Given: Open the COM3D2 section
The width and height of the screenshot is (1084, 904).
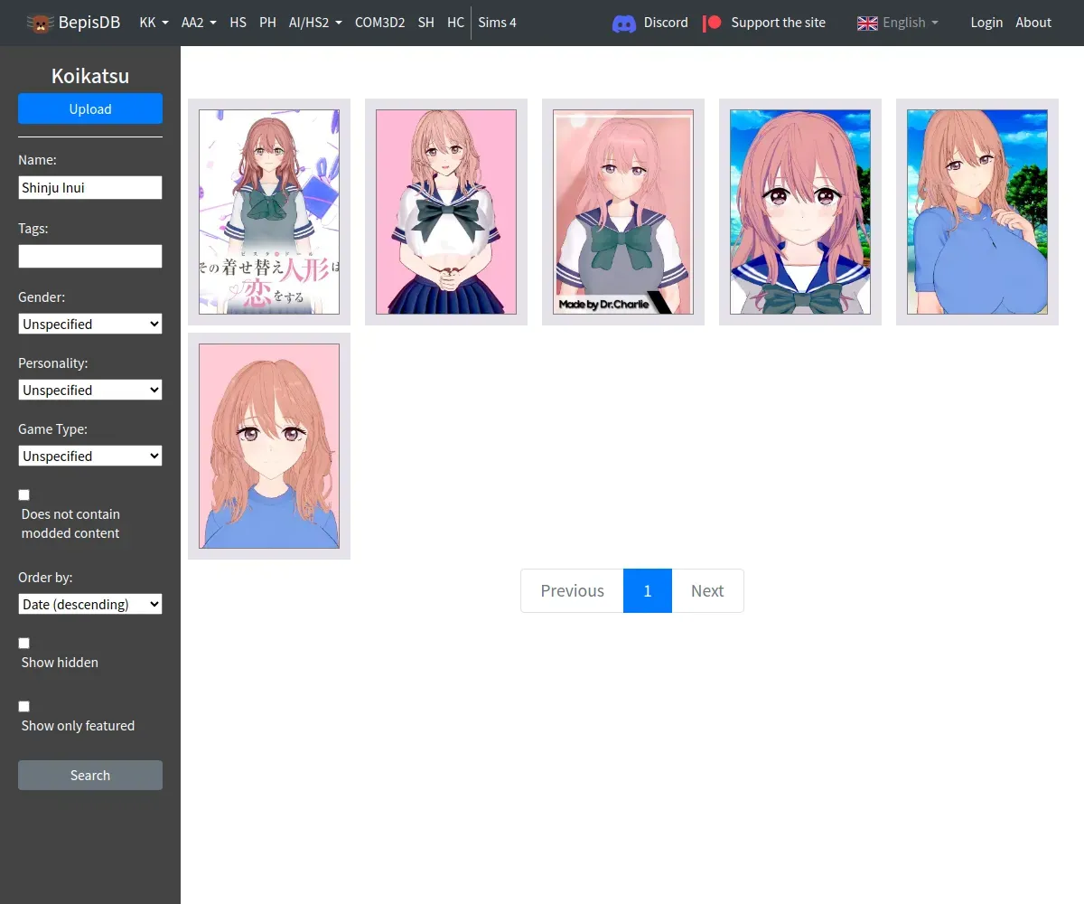Looking at the screenshot, I should 379,23.
